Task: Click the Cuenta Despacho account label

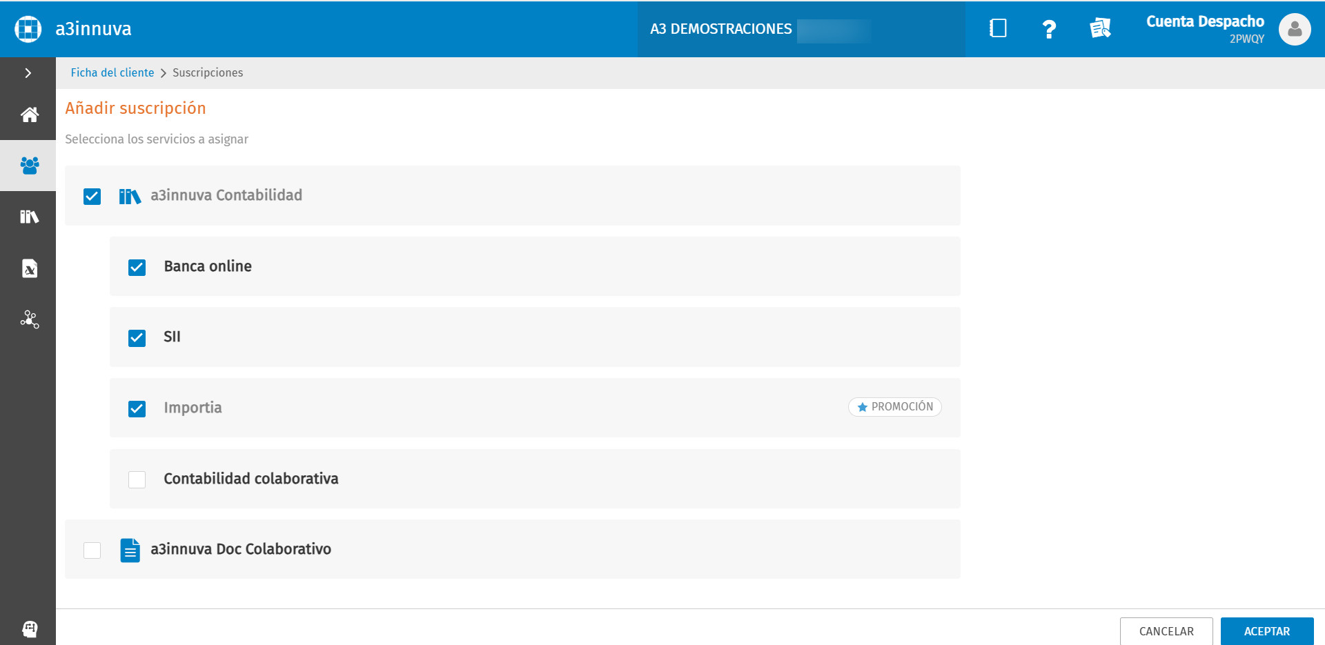Action: point(1205,21)
